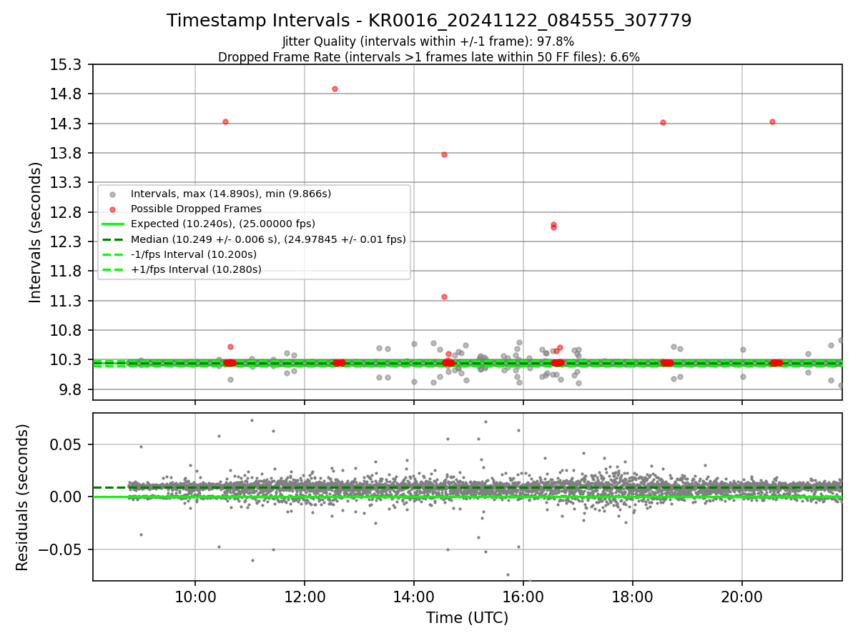Click legend entry beginning "Median (10.249 +/- 0.006 s)"

coord(268,239)
